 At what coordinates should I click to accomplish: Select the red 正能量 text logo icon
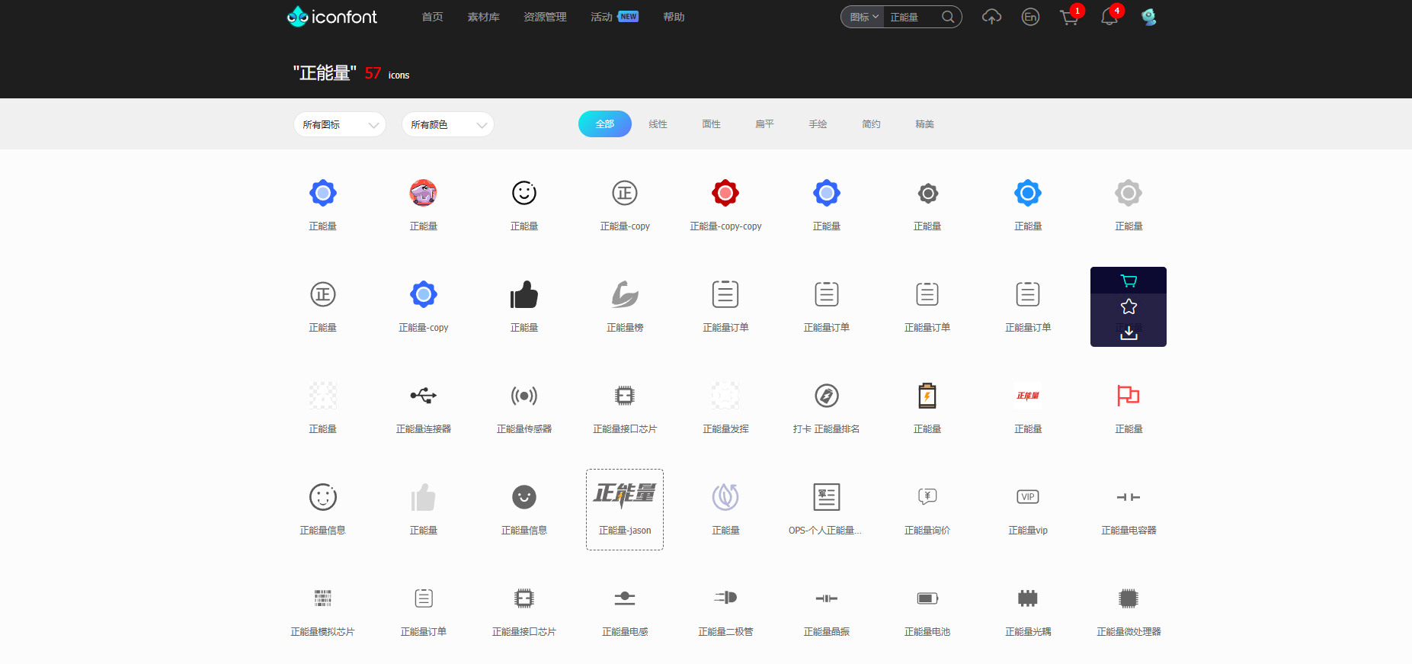tap(1028, 396)
